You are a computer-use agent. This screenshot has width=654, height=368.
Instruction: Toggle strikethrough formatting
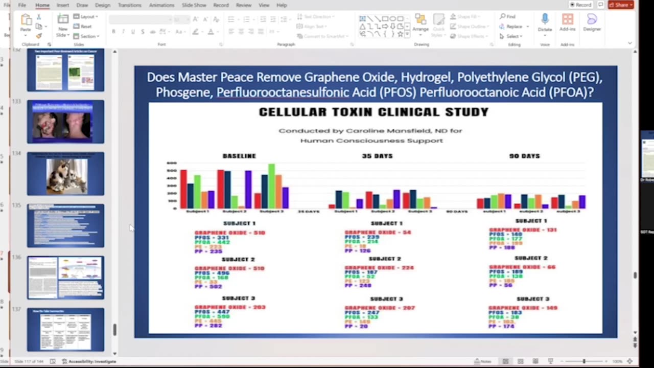tap(153, 32)
